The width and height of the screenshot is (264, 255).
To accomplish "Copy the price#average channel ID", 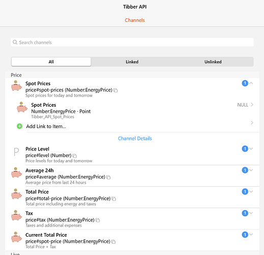I will tap(109, 177).
